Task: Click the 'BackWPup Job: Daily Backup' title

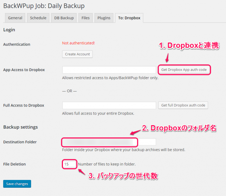Action: (44, 6)
